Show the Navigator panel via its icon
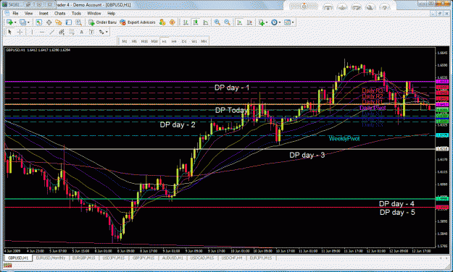This screenshot has width=453, height=272. [x=59, y=22]
